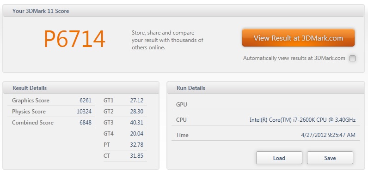Click the Save button
This screenshot has height=172, width=368.
[x=330, y=158]
